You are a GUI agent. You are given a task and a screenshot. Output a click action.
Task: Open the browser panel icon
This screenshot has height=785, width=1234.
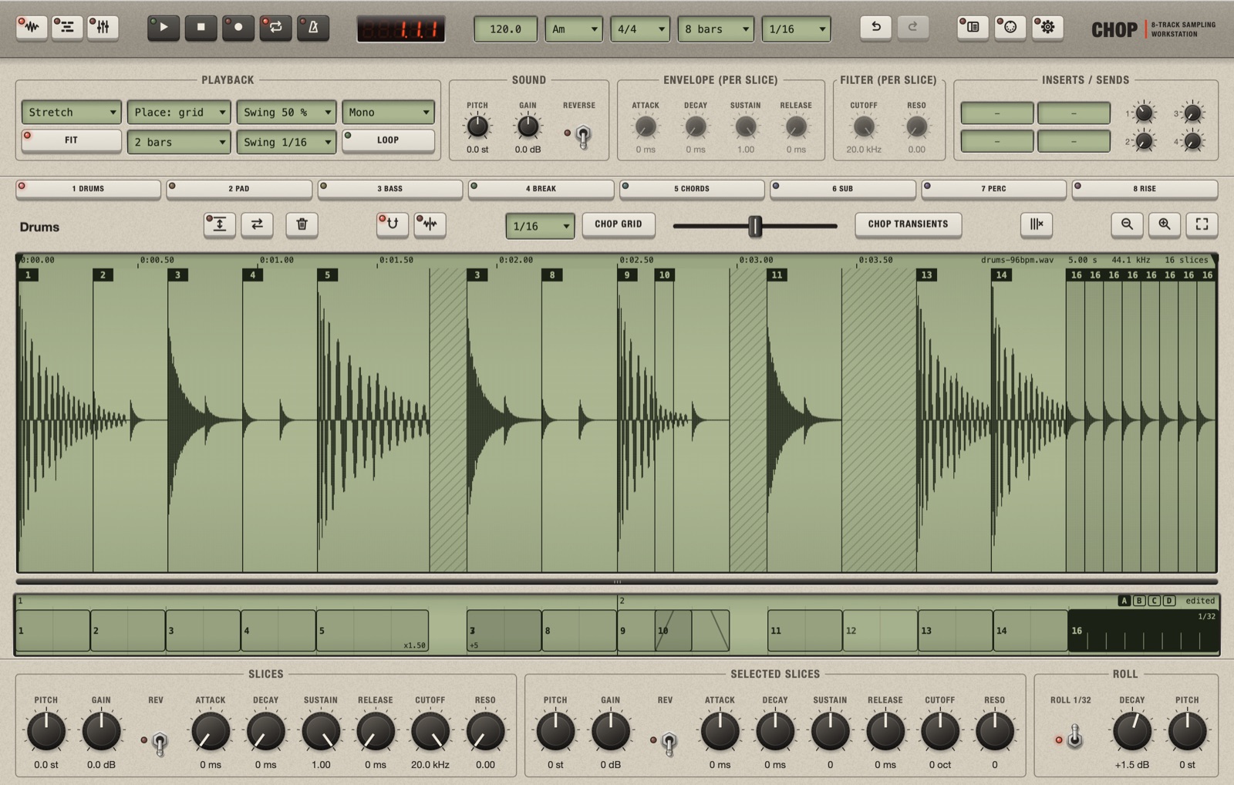click(x=973, y=28)
